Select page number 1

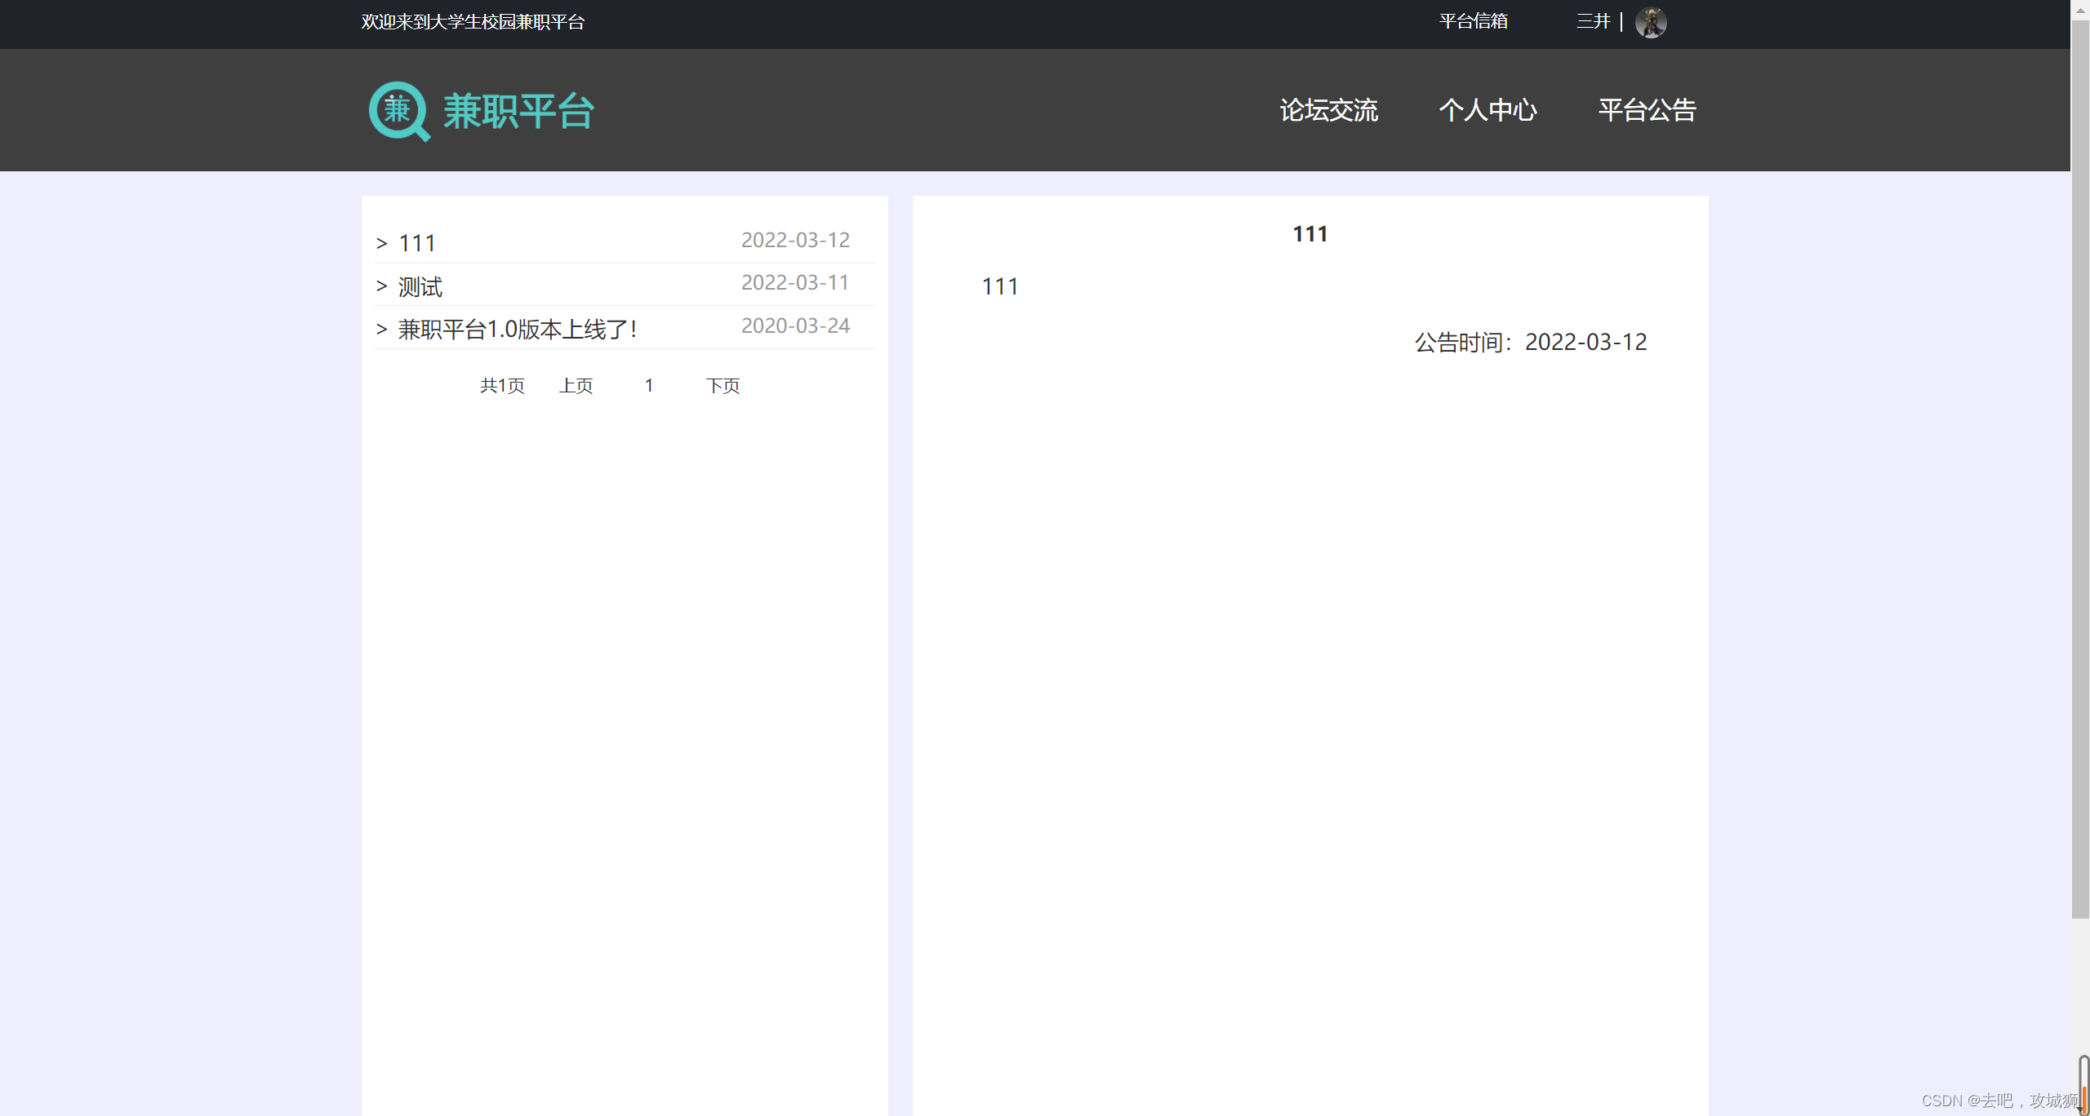point(649,386)
